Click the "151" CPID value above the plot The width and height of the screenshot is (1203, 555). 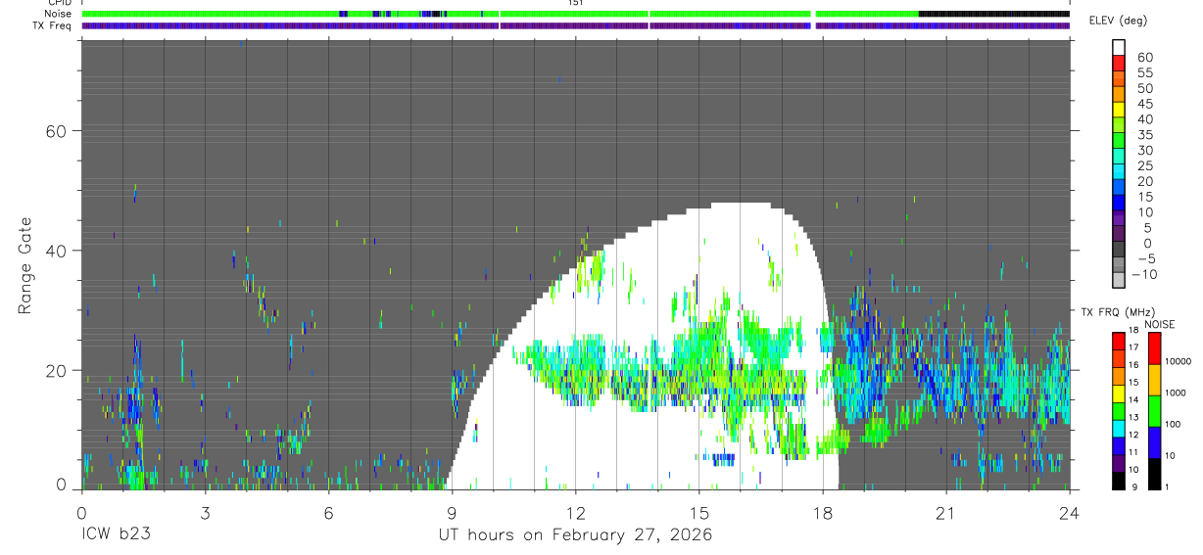click(x=575, y=3)
